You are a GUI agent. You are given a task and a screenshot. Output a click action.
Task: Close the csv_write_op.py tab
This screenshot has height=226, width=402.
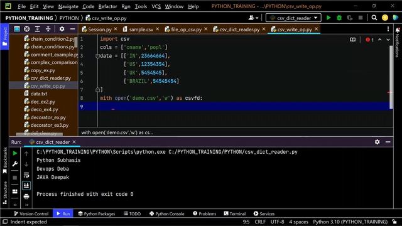point(317,29)
